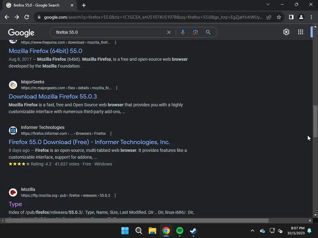Go back using the browser back arrow
Image resolution: width=318 pixels, height=238 pixels.
point(7,17)
